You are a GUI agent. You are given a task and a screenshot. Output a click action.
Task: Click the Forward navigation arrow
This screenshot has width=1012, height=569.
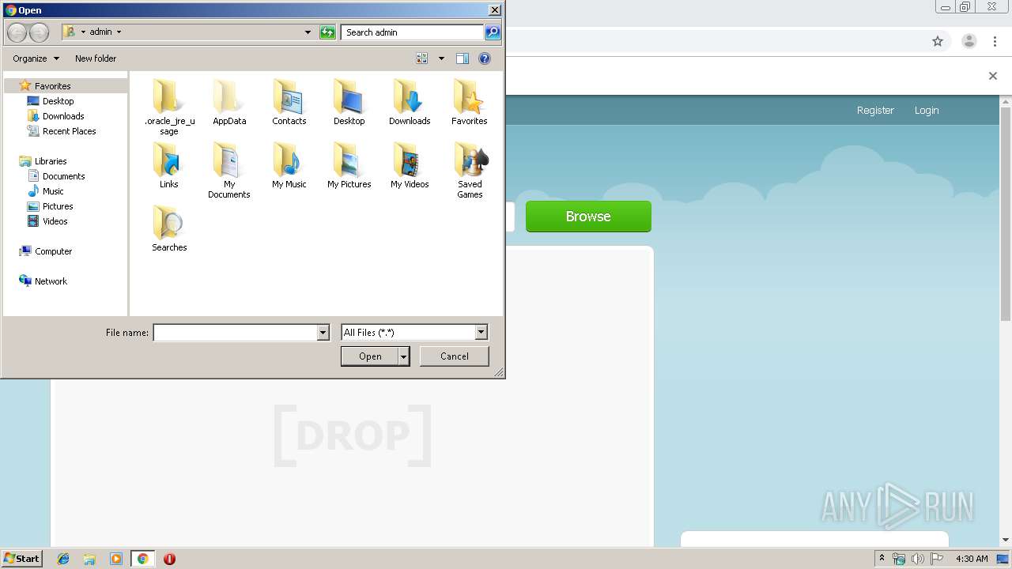point(39,32)
